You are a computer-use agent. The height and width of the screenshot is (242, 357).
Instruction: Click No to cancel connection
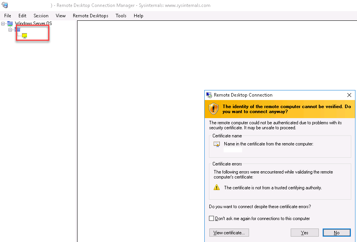click(x=337, y=233)
